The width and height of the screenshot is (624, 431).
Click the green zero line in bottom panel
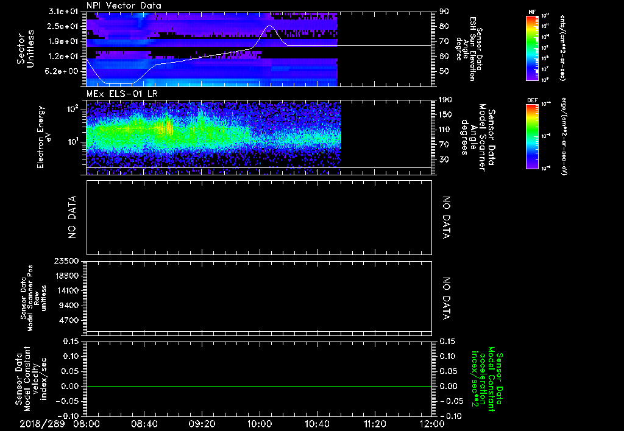259,386
